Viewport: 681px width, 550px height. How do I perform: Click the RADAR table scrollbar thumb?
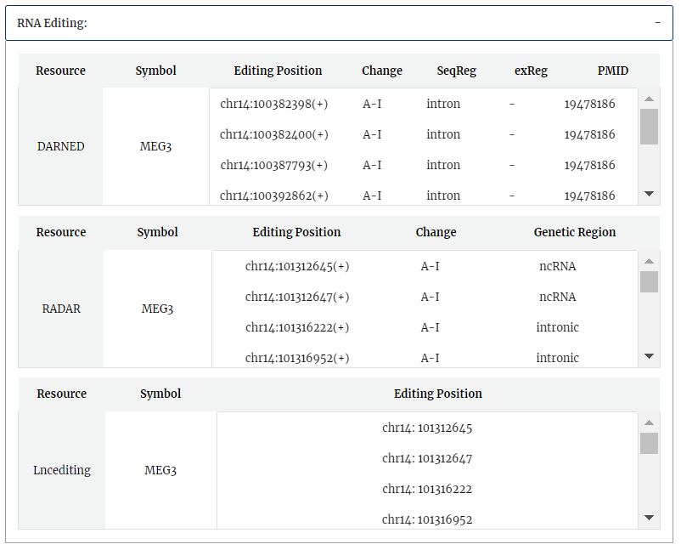[649, 281]
